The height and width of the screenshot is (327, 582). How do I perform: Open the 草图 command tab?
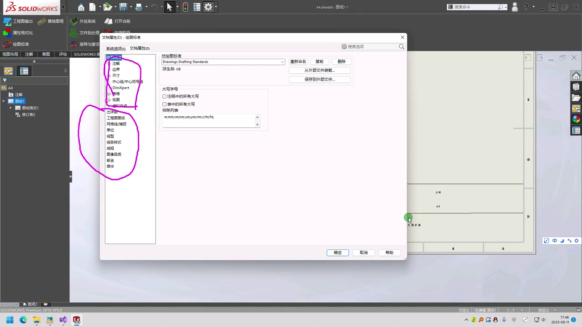46,54
